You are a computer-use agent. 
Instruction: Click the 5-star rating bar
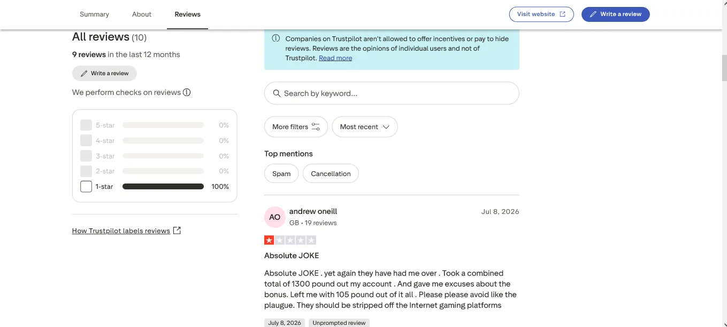[x=163, y=125]
